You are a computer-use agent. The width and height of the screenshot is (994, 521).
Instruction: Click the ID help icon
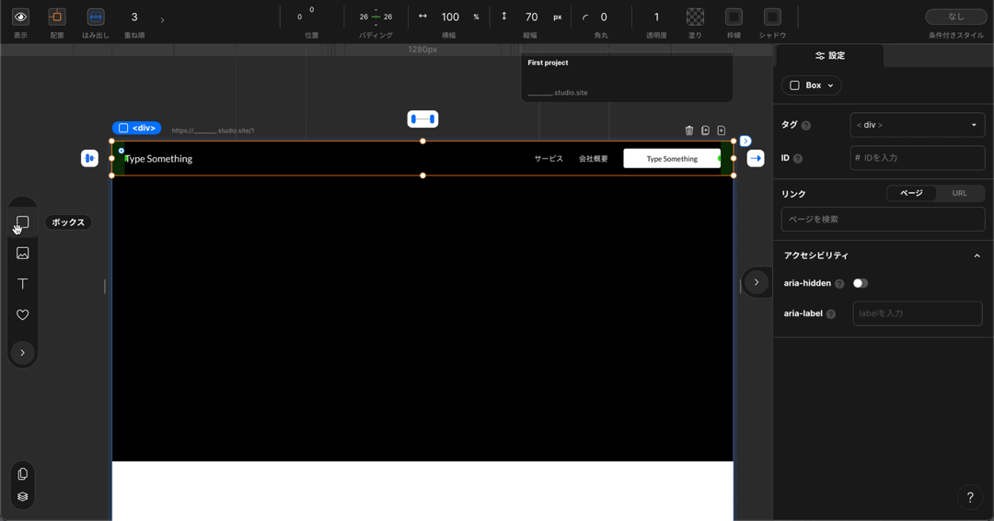pyautogui.click(x=797, y=158)
